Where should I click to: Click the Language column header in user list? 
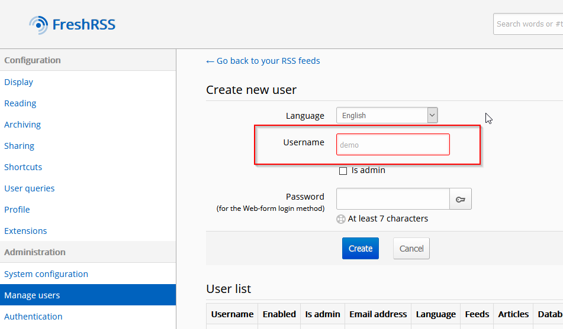coord(436,314)
